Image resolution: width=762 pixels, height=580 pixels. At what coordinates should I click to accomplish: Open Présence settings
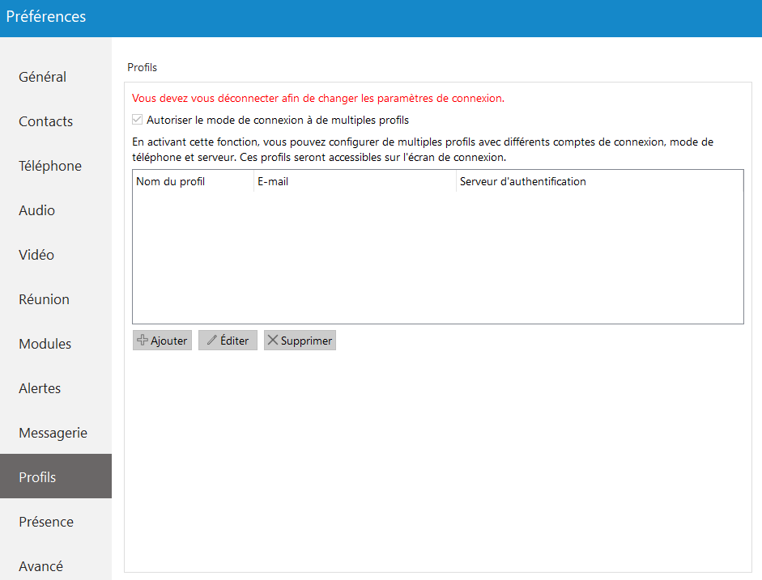pyautogui.click(x=55, y=522)
